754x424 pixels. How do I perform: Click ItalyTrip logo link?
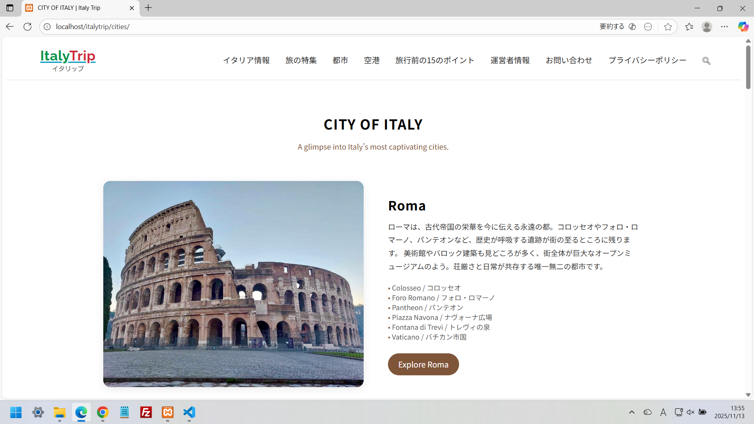pos(68,60)
